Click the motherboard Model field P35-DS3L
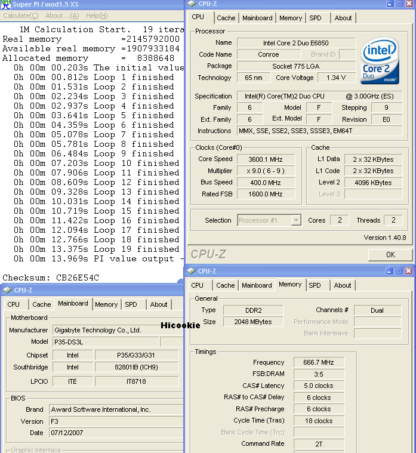 pos(106,342)
